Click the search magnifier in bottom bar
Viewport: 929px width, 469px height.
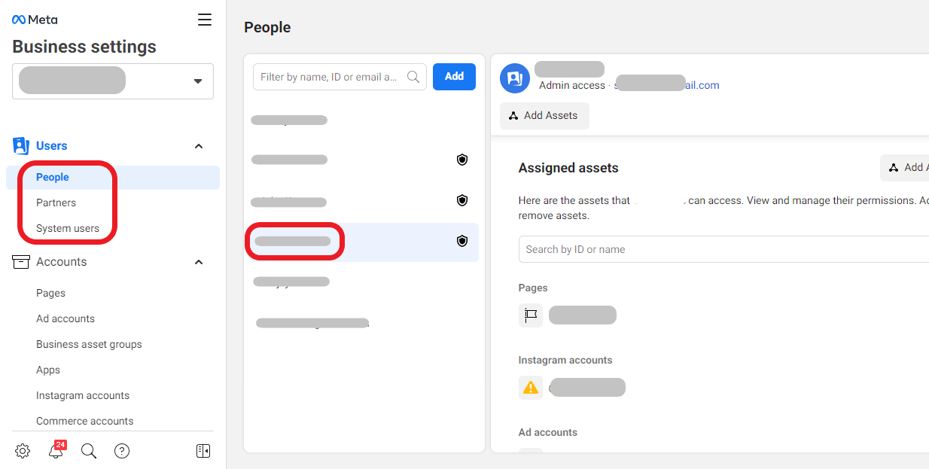[89, 451]
